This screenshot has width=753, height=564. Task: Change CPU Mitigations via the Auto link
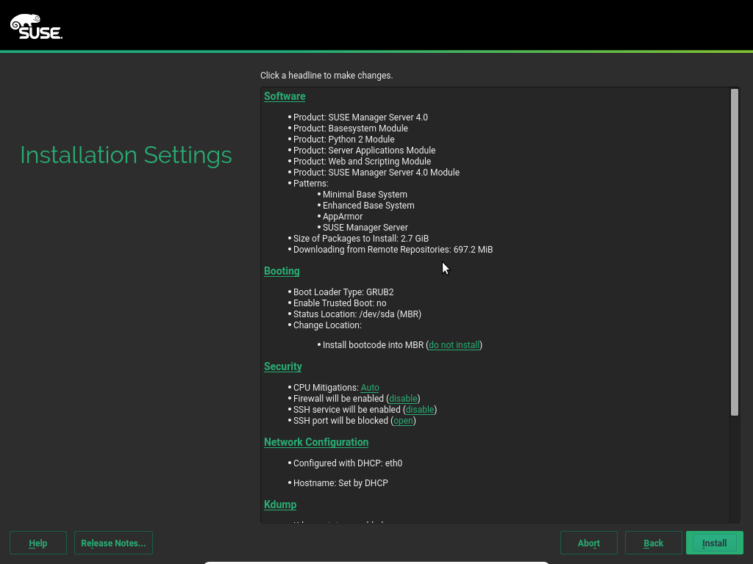[370, 388]
